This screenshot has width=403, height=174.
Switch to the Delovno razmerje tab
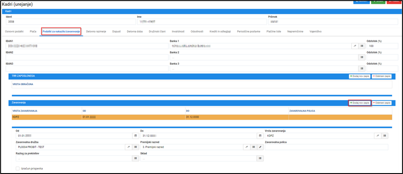pyautogui.click(x=96, y=31)
